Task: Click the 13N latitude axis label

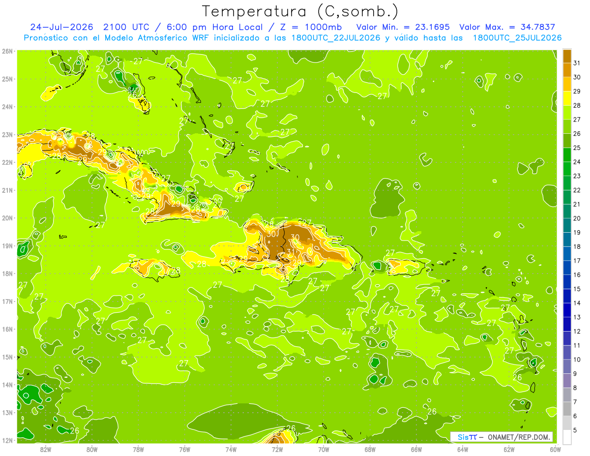Action: (7, 412)
